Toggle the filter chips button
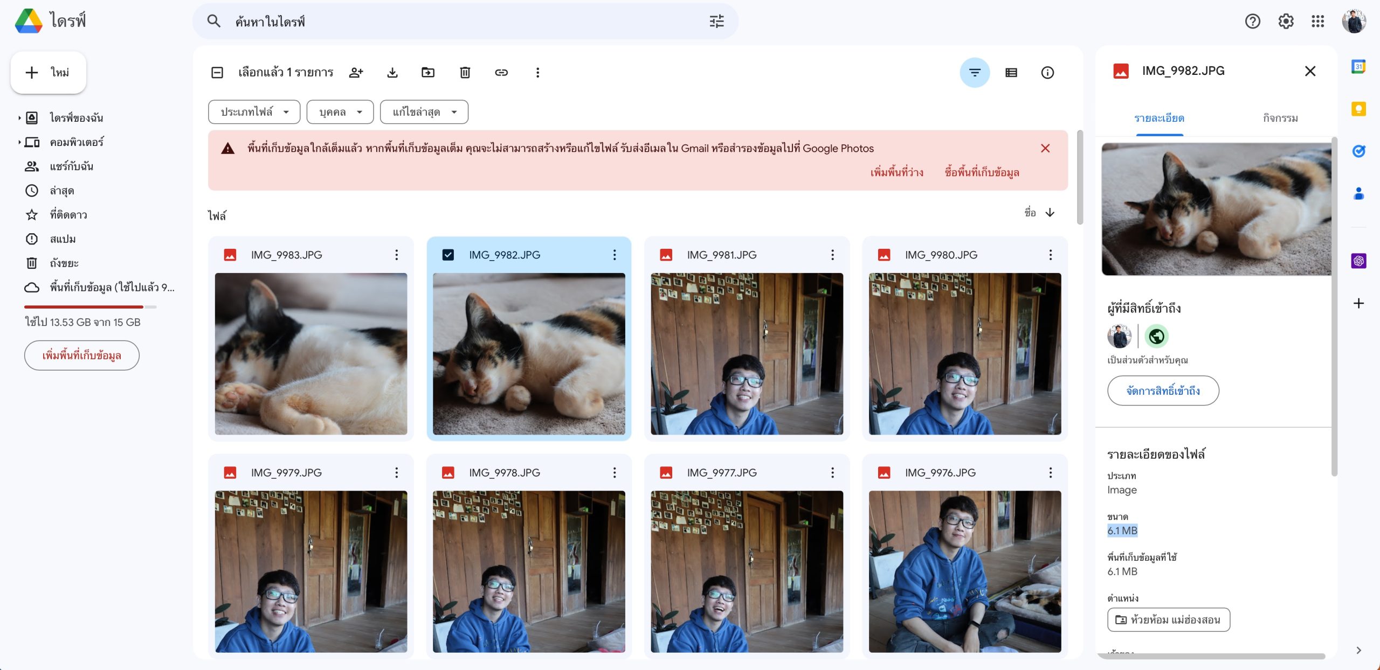Image resolution: width=1380 pixels, height=670 pixels. pos(975,72)
